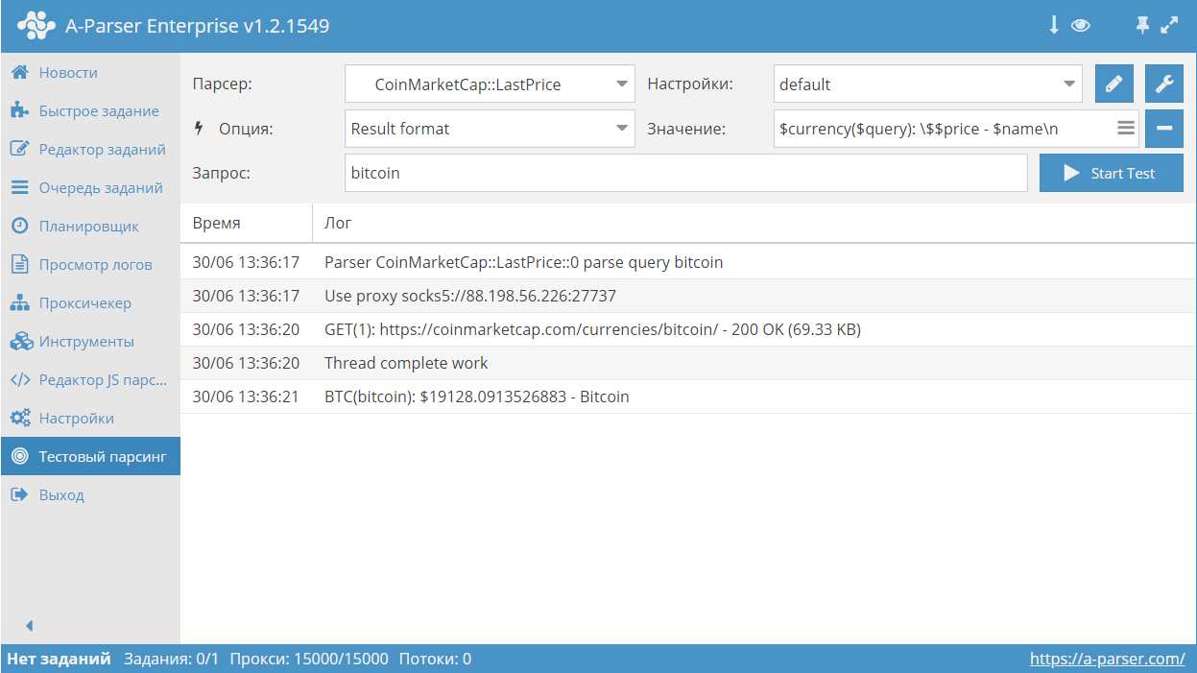The height and width of the screenshot is (673, 1197).
Task: Select the log line starting with GET(1)
Action: pyautogui.click(x=688, y=329)
